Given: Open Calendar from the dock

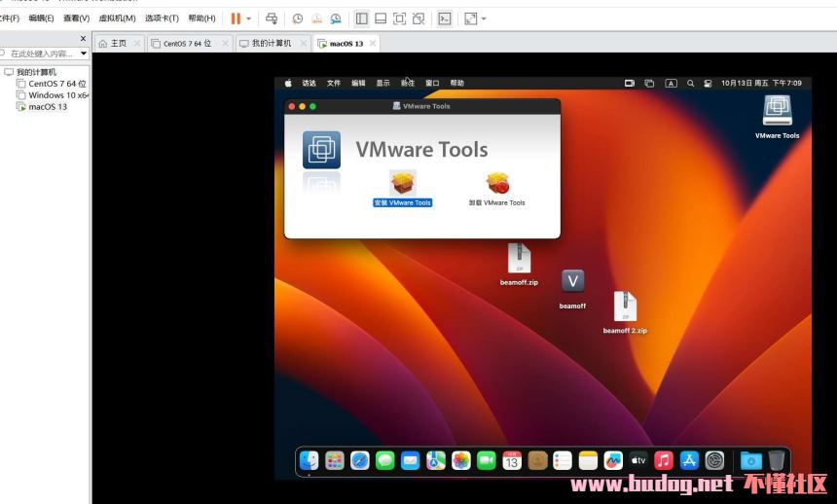Looking at the screenshot, I should pyautogui.click(x=512, y=460).
